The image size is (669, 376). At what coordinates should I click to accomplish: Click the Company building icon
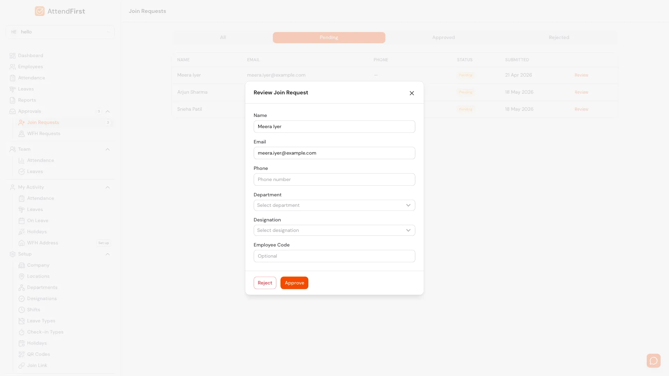pyautogui.click(x=22, y=265)
